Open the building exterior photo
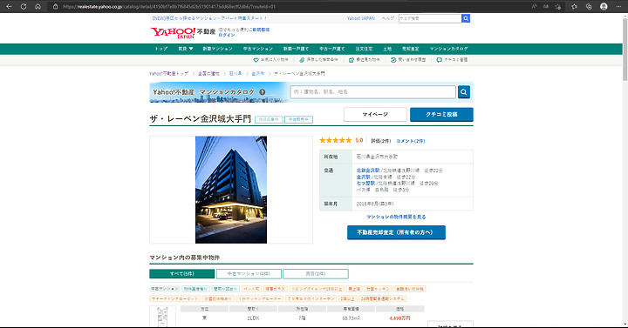The height and width of the screenshot is (328, 628). click(231, 190)
